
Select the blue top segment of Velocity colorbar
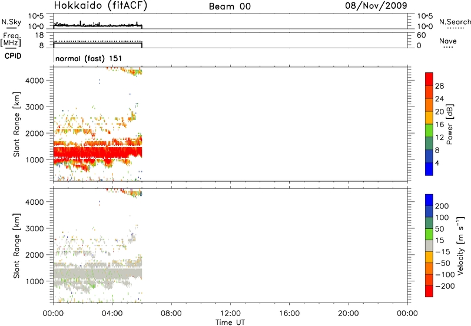429,200
